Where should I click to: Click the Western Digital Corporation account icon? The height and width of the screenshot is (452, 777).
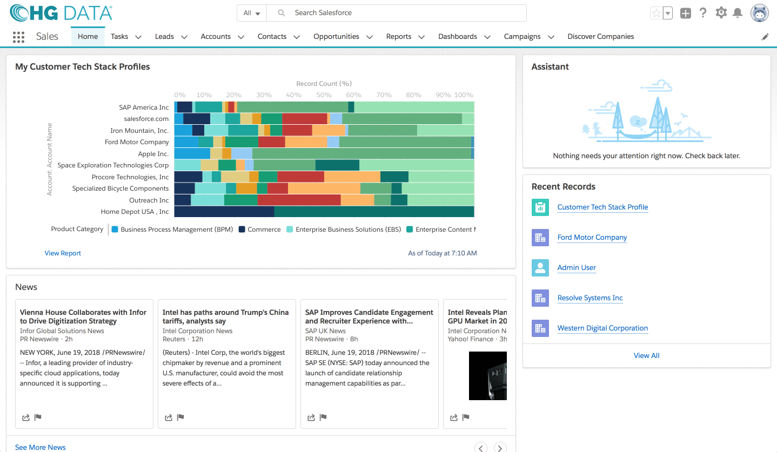point(540,328)
